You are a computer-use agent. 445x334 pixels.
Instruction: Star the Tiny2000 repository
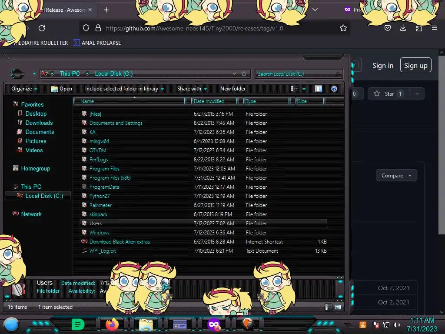(389, 94)
